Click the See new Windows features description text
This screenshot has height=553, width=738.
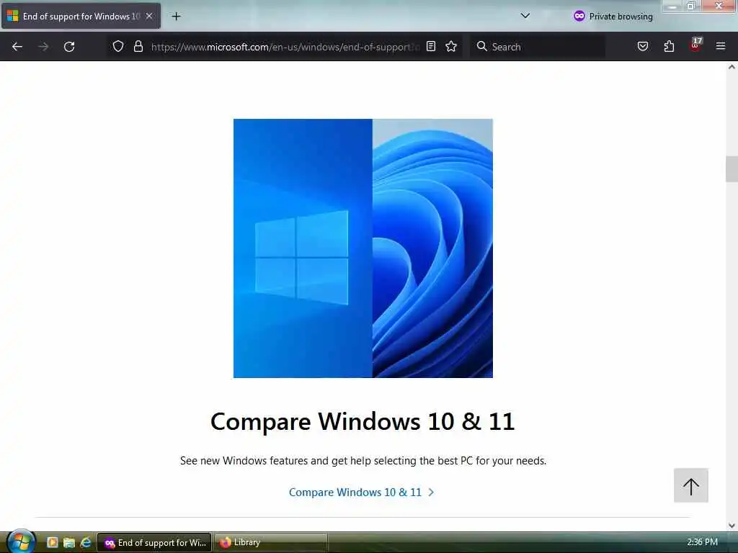pos(363,461)
